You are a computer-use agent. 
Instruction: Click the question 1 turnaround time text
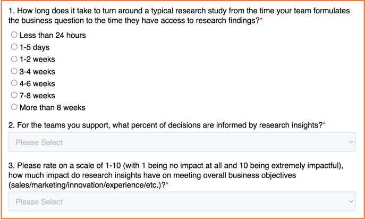(179, 15)
